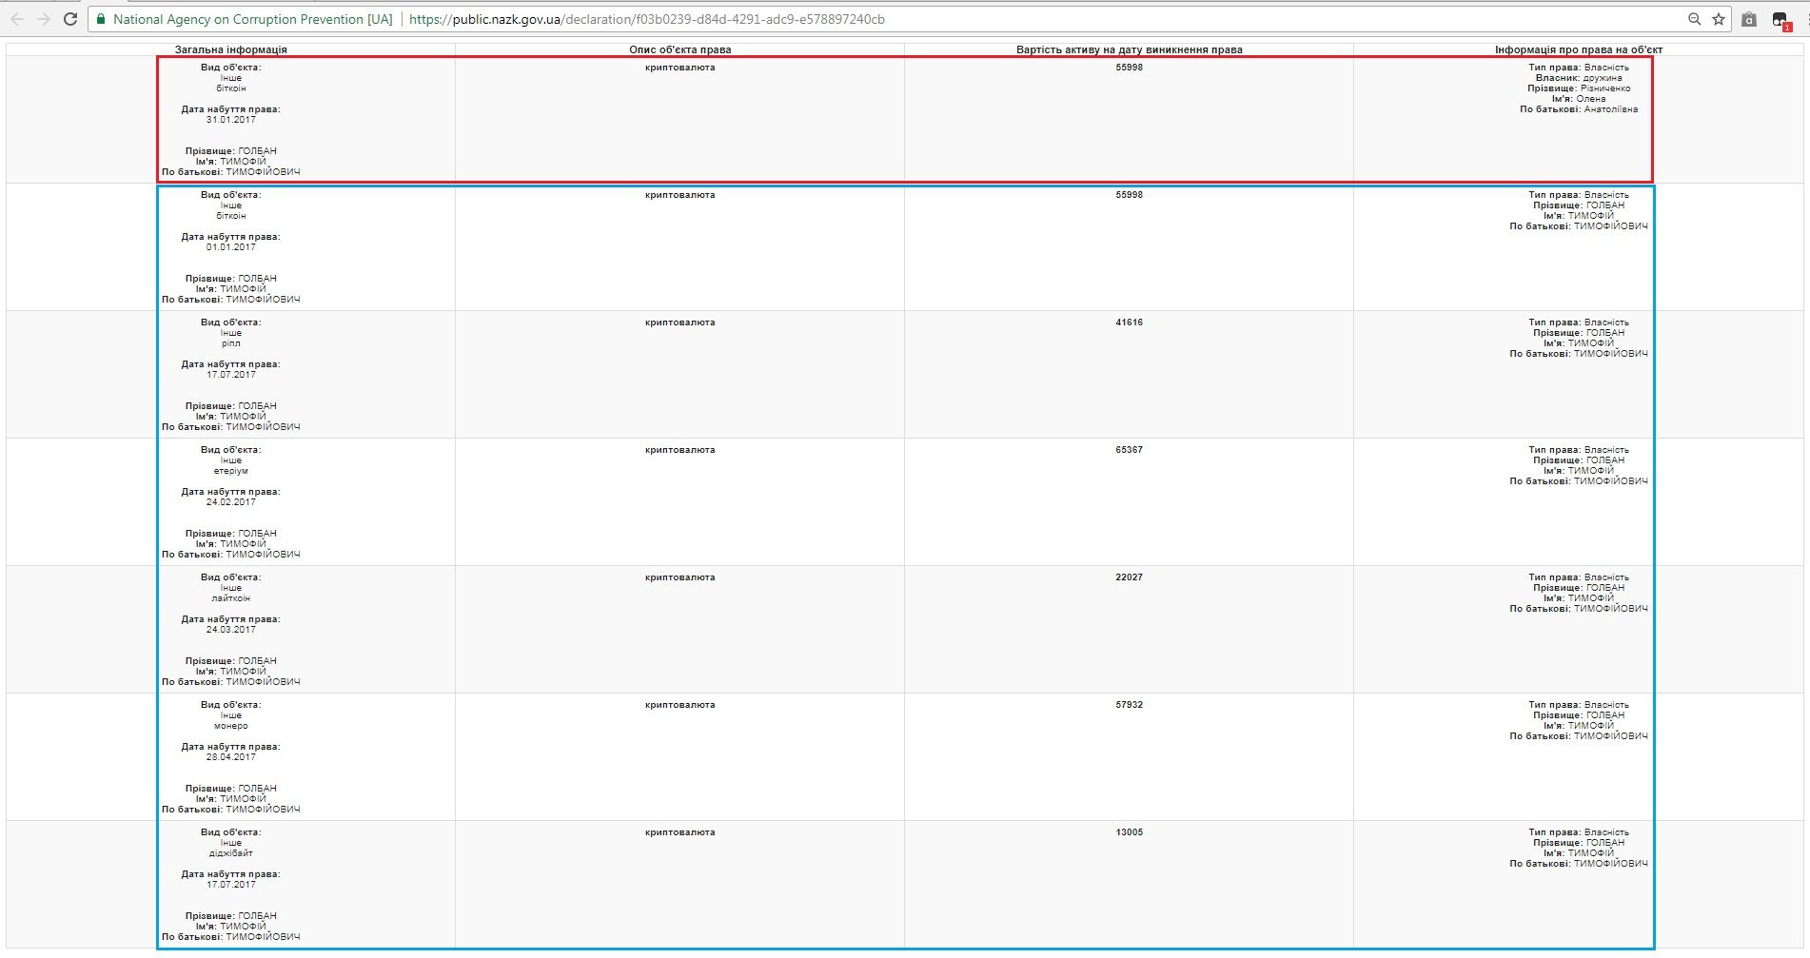Click 'Вартість активу на дату виникнення права' header

pyautogui.click(x=1129, y=49)
